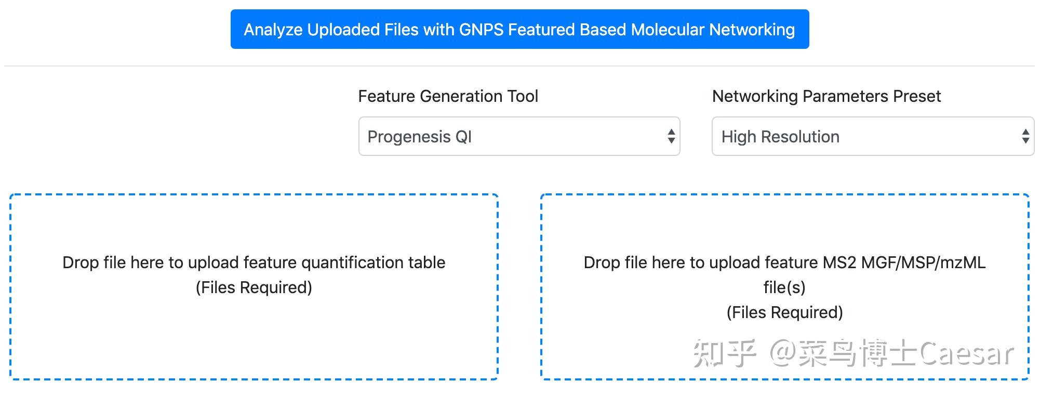Viewport: 1040px width, 395px height.
Task: Select the Networking Parameters Preset label
Action: click(x=826, y=96)
